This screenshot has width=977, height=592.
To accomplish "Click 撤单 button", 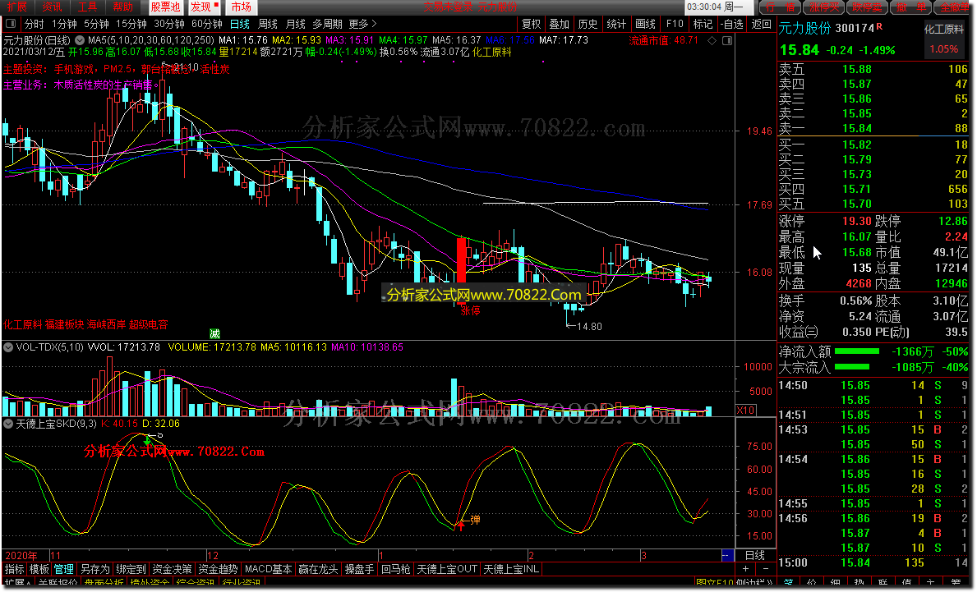I will [910, 7].
